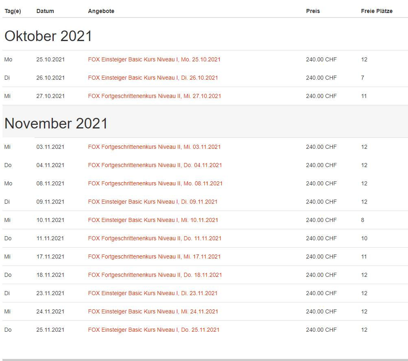The image size is (408, 361).
Task: Click the Oktober 2021 section heading
Action: pyautogui.click(x=48, y=36)
